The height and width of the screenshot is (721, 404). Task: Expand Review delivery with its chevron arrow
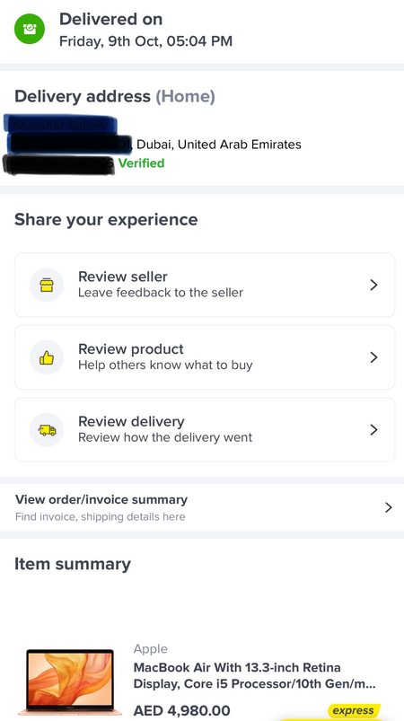pos(373,430)
